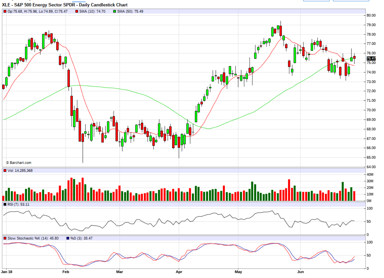Click the XLE Daily Candlestick Chart title
The height and width of the screenshot is (278, 384).
[x=65, y=5]
